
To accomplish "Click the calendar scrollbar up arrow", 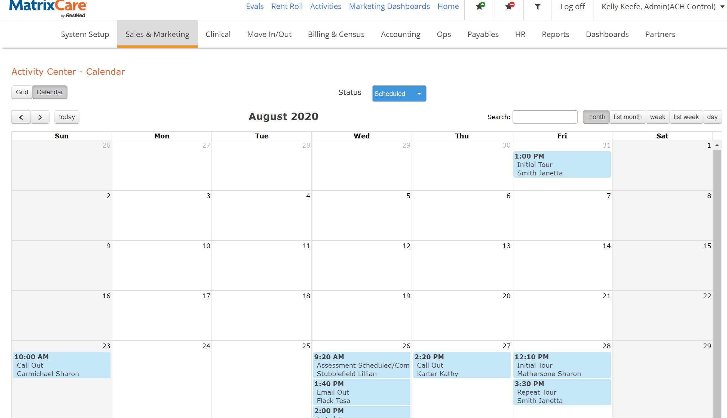I will tap(717, 145).
